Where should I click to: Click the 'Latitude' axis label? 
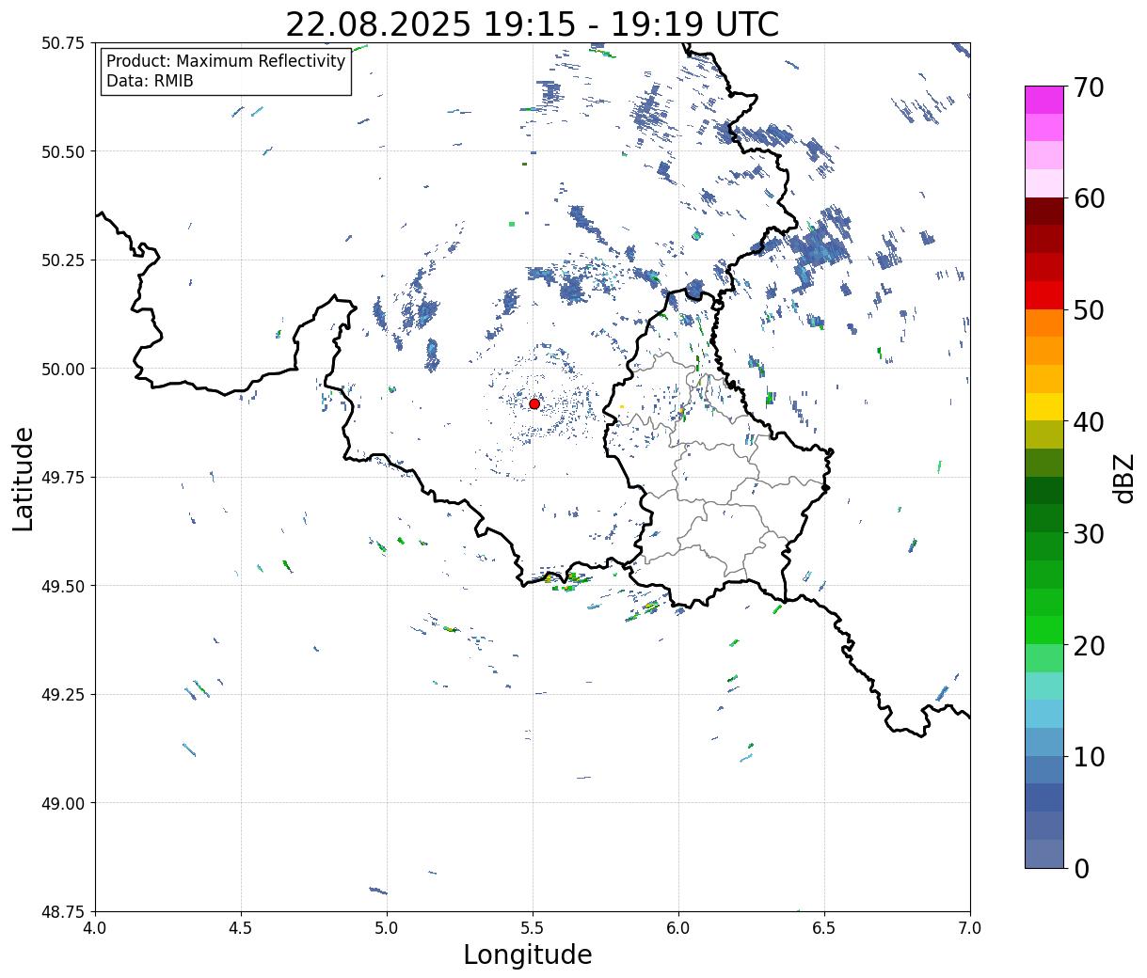coord(24,479)
